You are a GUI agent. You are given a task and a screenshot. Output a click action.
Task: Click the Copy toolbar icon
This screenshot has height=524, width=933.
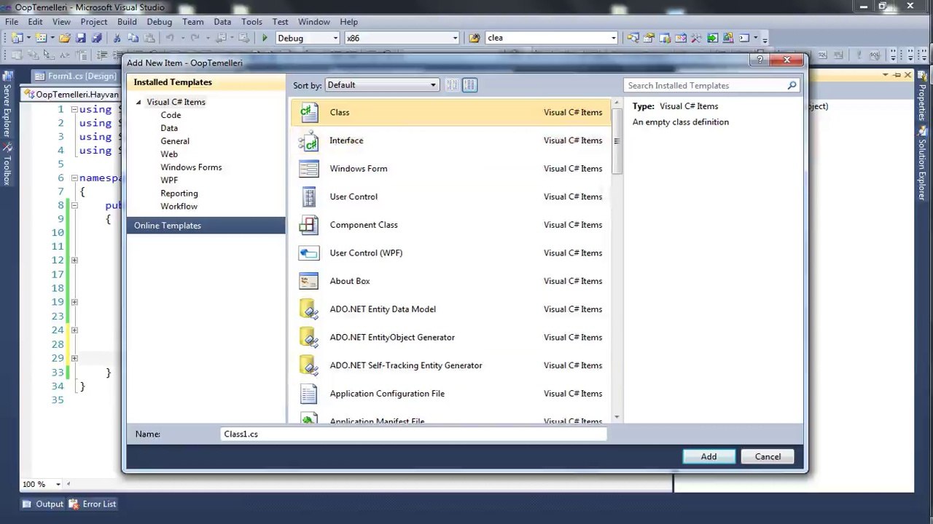tap(134, 38)
